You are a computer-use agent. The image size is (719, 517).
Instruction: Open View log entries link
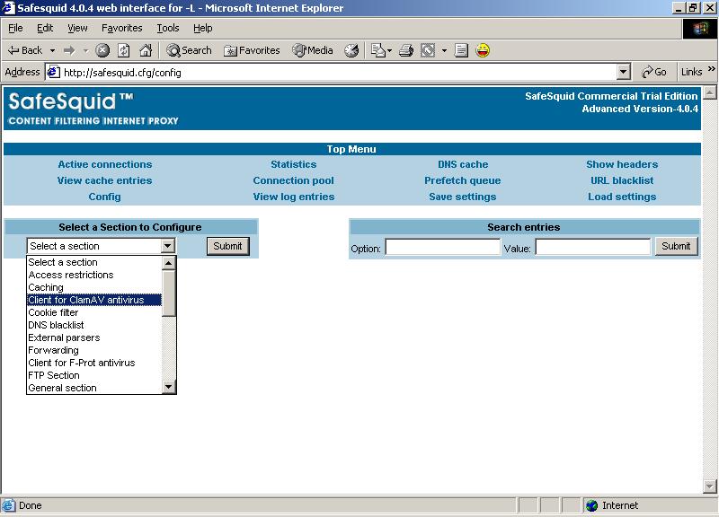[x=294, y=197]
